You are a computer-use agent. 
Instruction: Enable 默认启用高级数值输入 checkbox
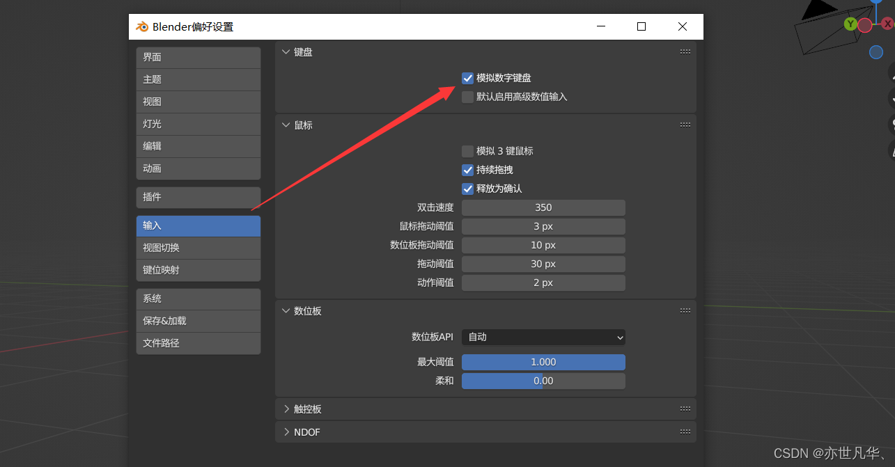[468, 97]
